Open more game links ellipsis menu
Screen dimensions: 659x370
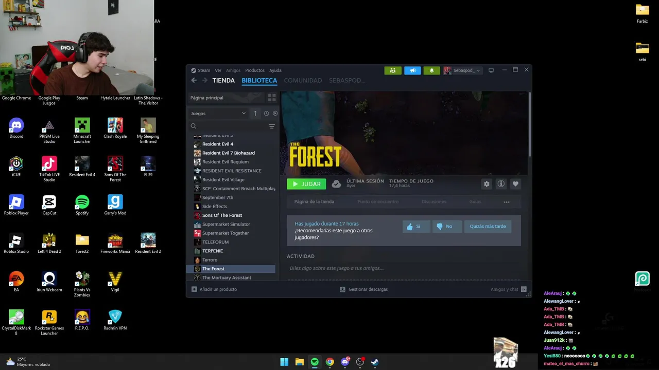507,202
